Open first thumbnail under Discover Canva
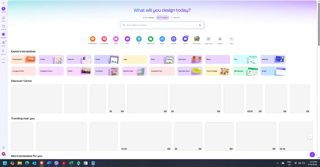Viewport: 320px width, 167px height. 36,99
